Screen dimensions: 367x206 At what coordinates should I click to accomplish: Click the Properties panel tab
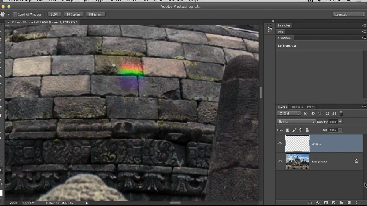285,38
